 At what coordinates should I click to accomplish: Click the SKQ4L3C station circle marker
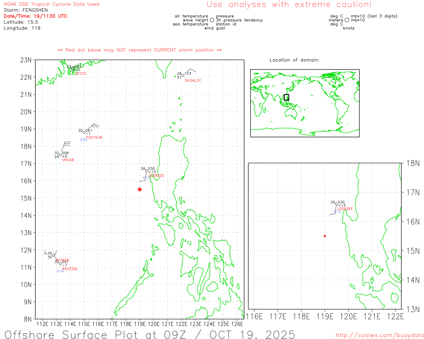pos(183,75)
